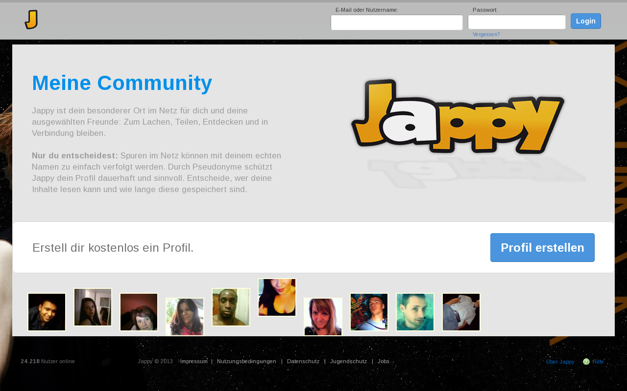
Task: Open the Nutzungsbedingungen footer link
Action: (x=246, y=362)
